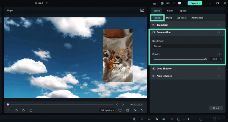228x122 pixels.
Task: Switch to the Color tab
Action: click(170, 11)
